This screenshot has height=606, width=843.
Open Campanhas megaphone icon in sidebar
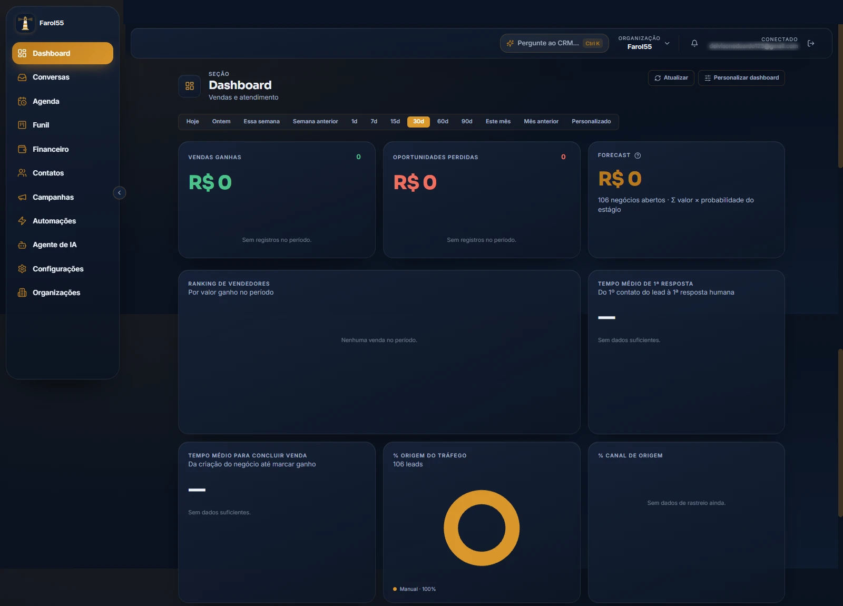[x=22, y=197]
